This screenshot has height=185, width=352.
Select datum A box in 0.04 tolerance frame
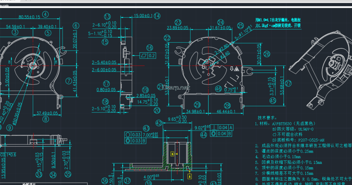point(231,127)
